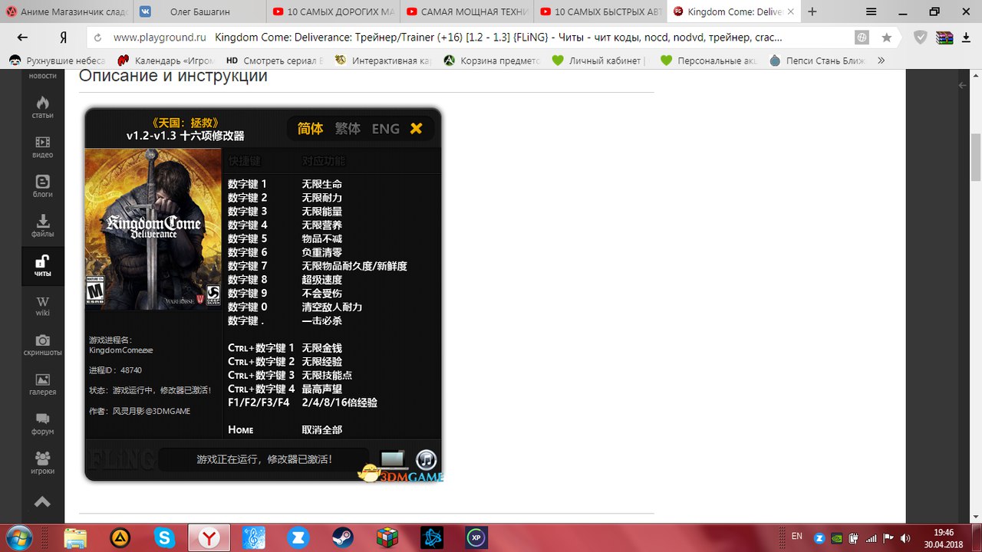This screenshot has width=982, height=552.
Task: Switch to 10 САМЫХ ДОРОГИХ МА tab
Action: click(x=334, y=11)
